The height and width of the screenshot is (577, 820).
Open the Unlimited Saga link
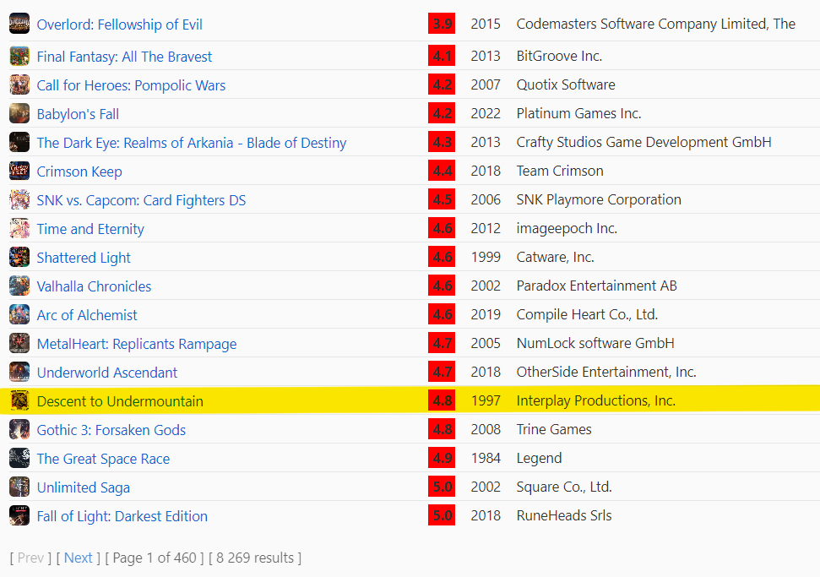pyautogui.click(x=83, y=488)
